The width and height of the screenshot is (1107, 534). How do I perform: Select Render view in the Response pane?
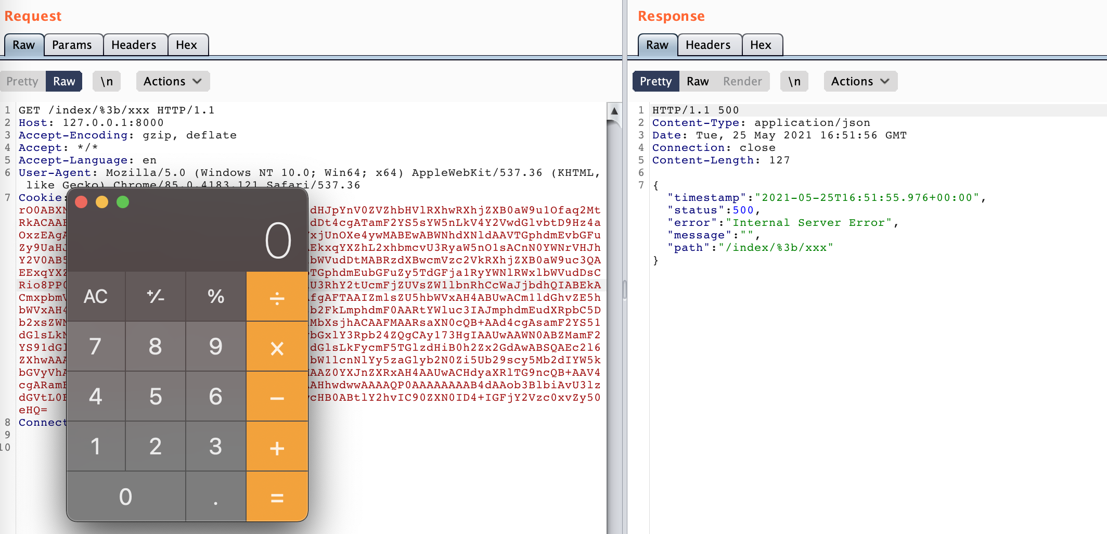(x=742, y=81)
